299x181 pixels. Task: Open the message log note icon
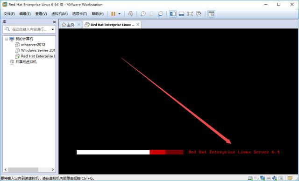click(x=290, y=178)
